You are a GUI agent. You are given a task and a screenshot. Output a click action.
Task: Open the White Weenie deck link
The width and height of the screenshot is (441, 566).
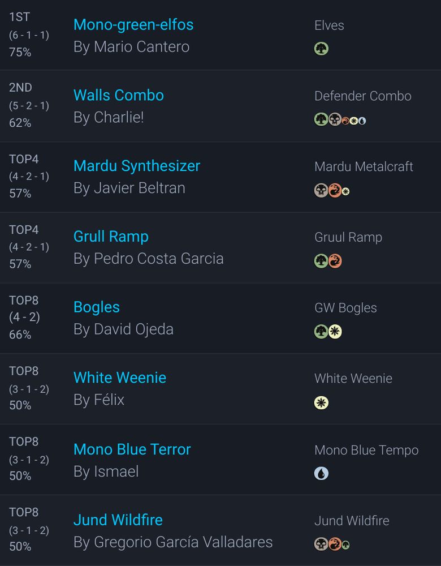click(120, 378)
